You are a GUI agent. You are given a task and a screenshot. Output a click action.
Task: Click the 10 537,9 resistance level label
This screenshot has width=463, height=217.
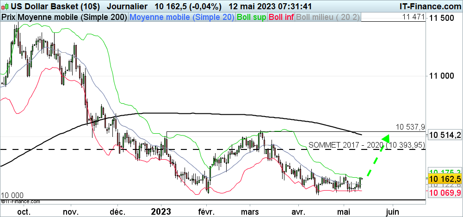pyautogui.click(x=410, y=126)
